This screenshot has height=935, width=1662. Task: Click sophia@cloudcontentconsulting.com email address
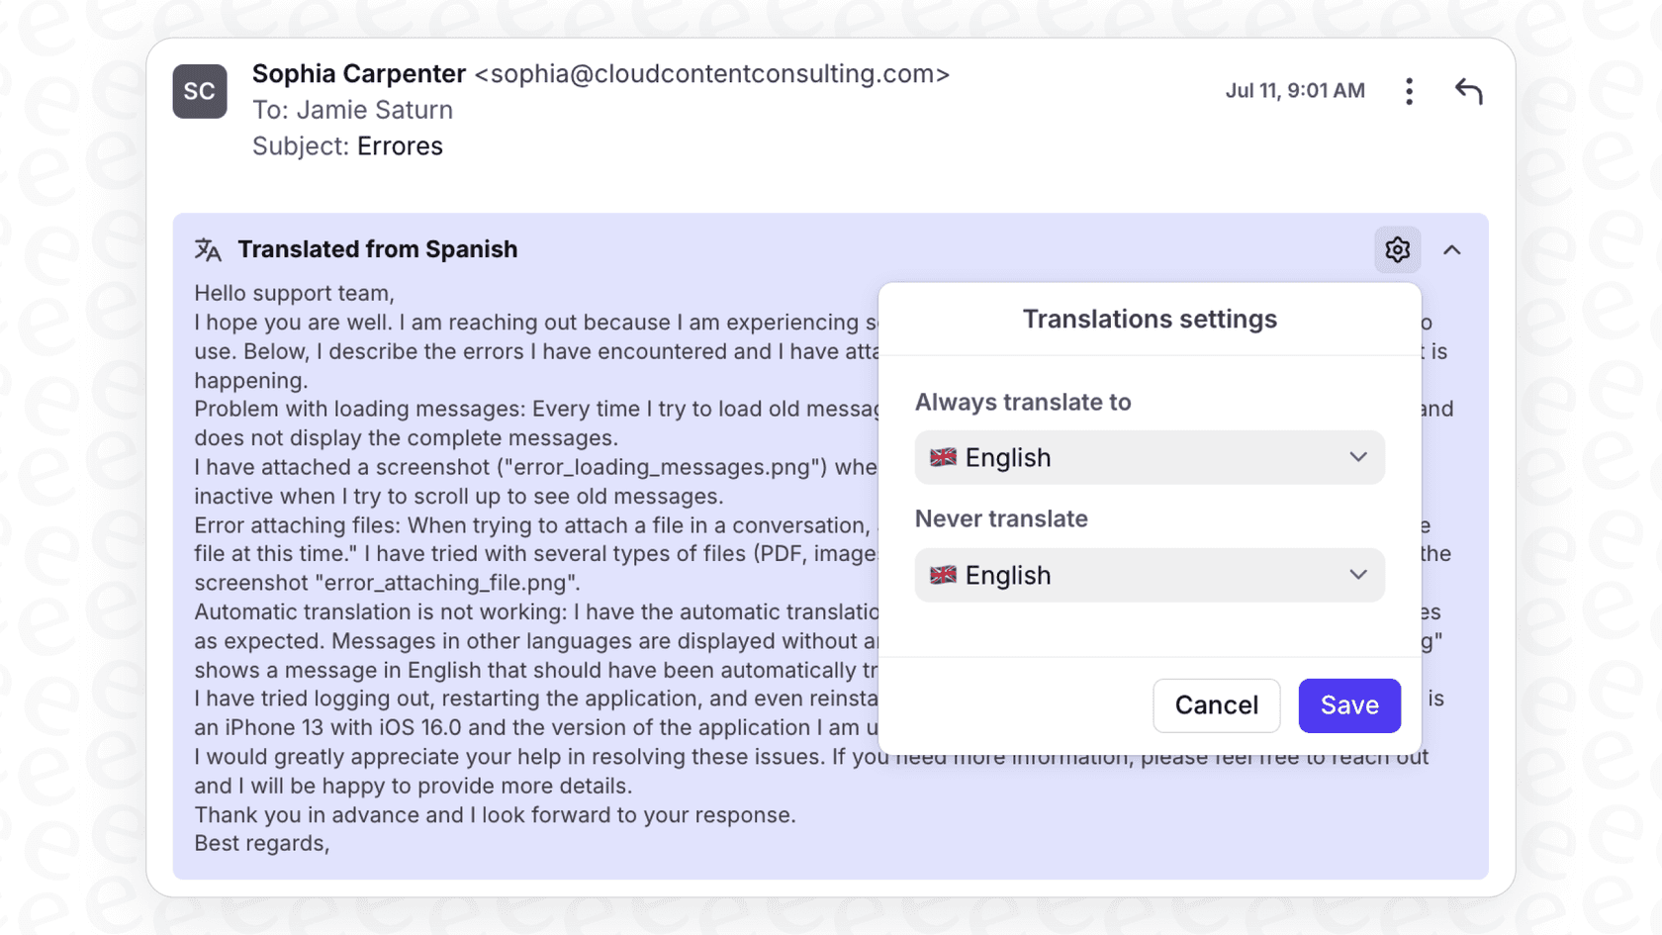pyautogui.click(x=711, y=74)
